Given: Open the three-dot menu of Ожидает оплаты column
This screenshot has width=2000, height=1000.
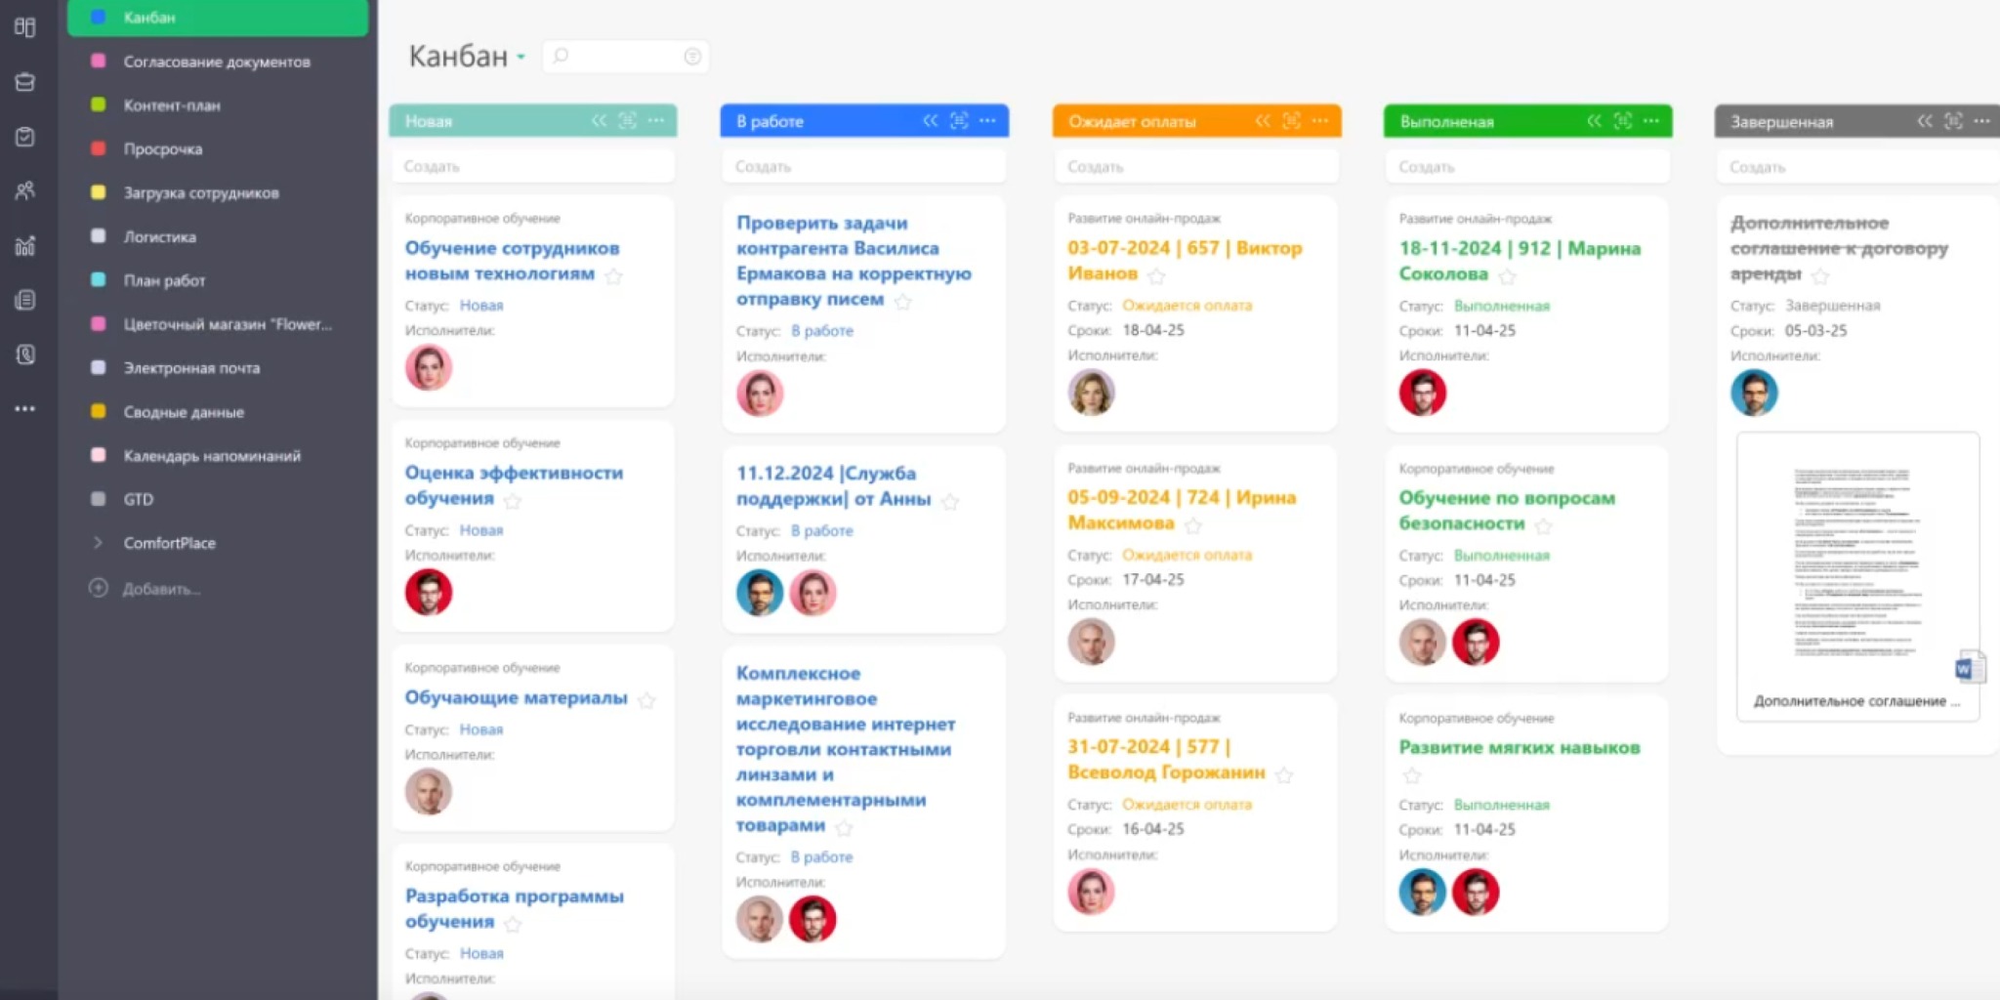Looking at the screenshot, I should [1319, 120].
